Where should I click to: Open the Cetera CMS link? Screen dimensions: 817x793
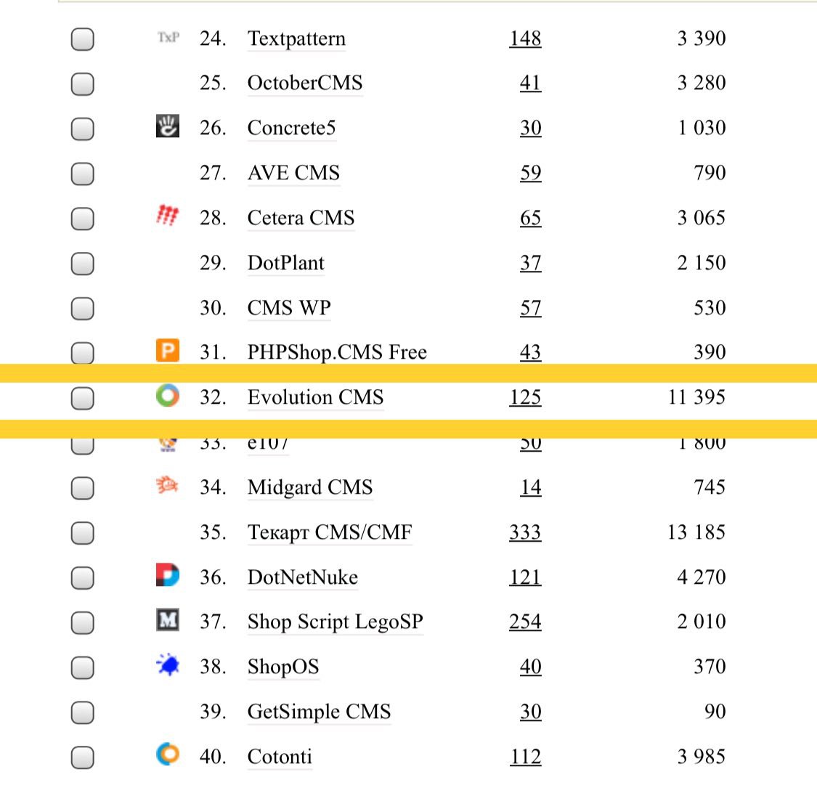tap(301, 217)
